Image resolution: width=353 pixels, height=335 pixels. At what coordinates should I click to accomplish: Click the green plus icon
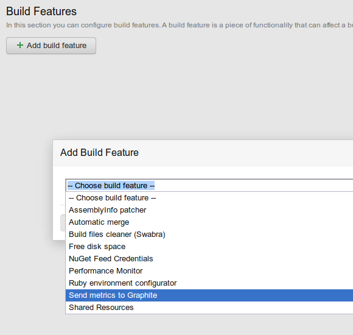20,45
